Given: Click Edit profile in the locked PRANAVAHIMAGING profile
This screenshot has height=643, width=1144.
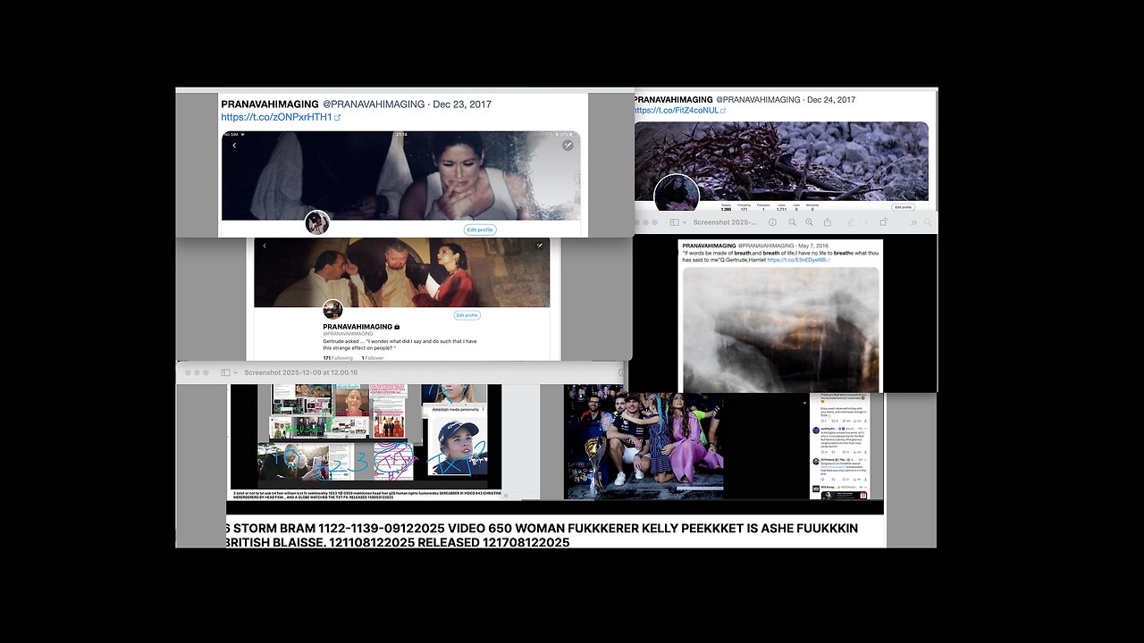Looking at the screenshot, I should click(467, 315).
